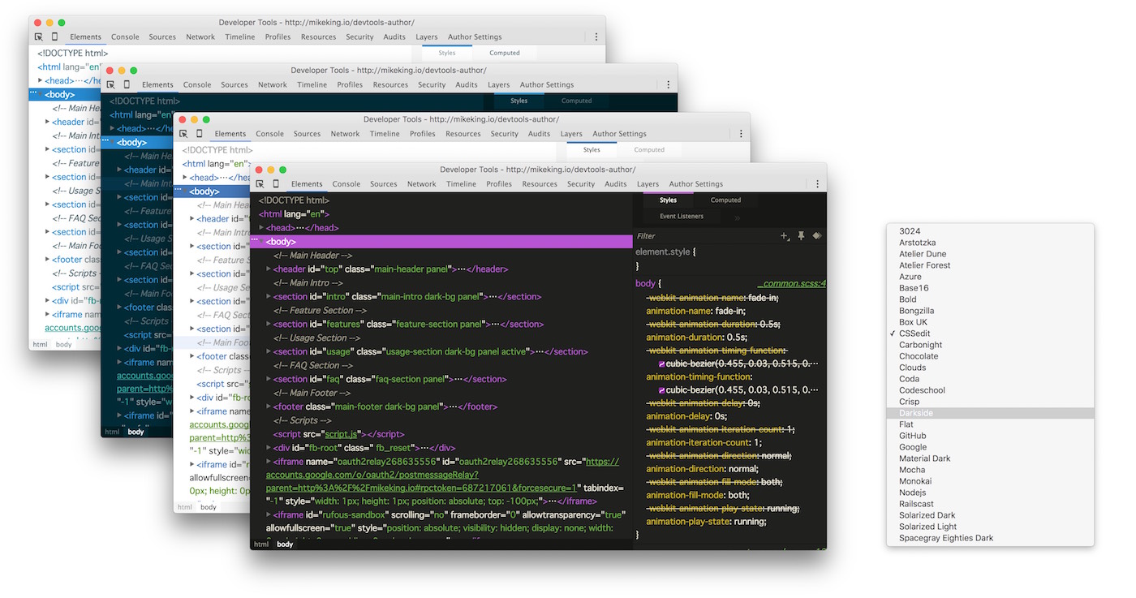
Task: Open Author Settings tab in the front dark window
Action: click(696, 184)
